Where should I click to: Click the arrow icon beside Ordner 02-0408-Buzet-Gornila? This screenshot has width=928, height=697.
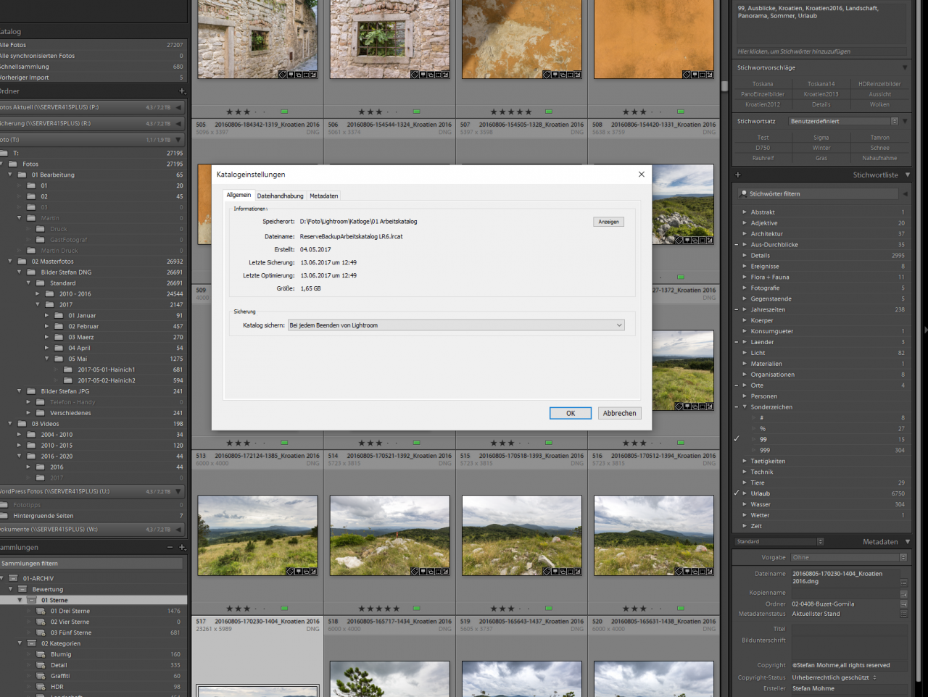click(904, 604)
